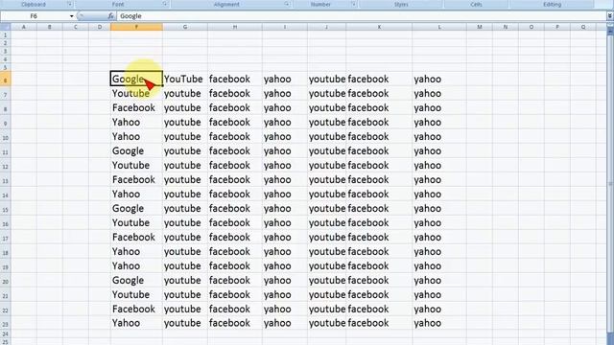The width and height of the screenshot is (614, 345).
Task: Select row 23 header
Action: click(5, 324)
